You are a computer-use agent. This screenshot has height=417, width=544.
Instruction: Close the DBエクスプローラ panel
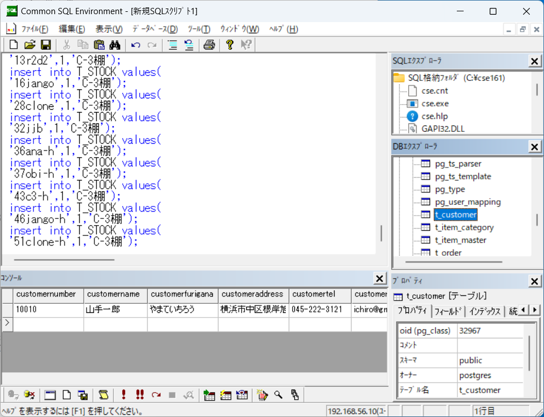(534, 147)
